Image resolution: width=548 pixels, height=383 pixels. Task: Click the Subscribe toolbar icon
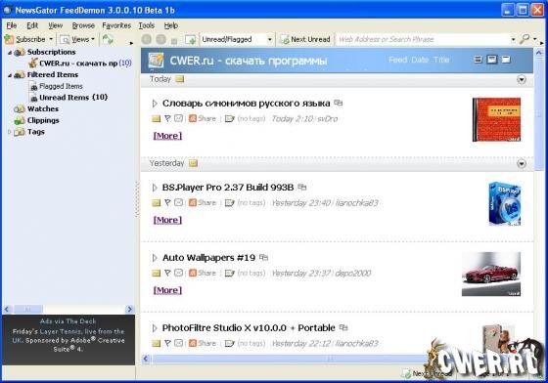[x=10, y=39]
